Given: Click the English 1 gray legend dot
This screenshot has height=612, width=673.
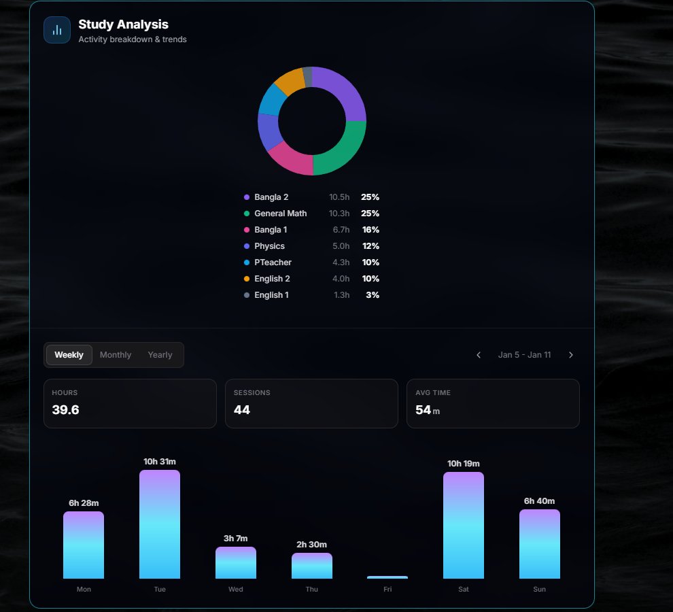Looking at the screenshot, I should click(247, 295).
